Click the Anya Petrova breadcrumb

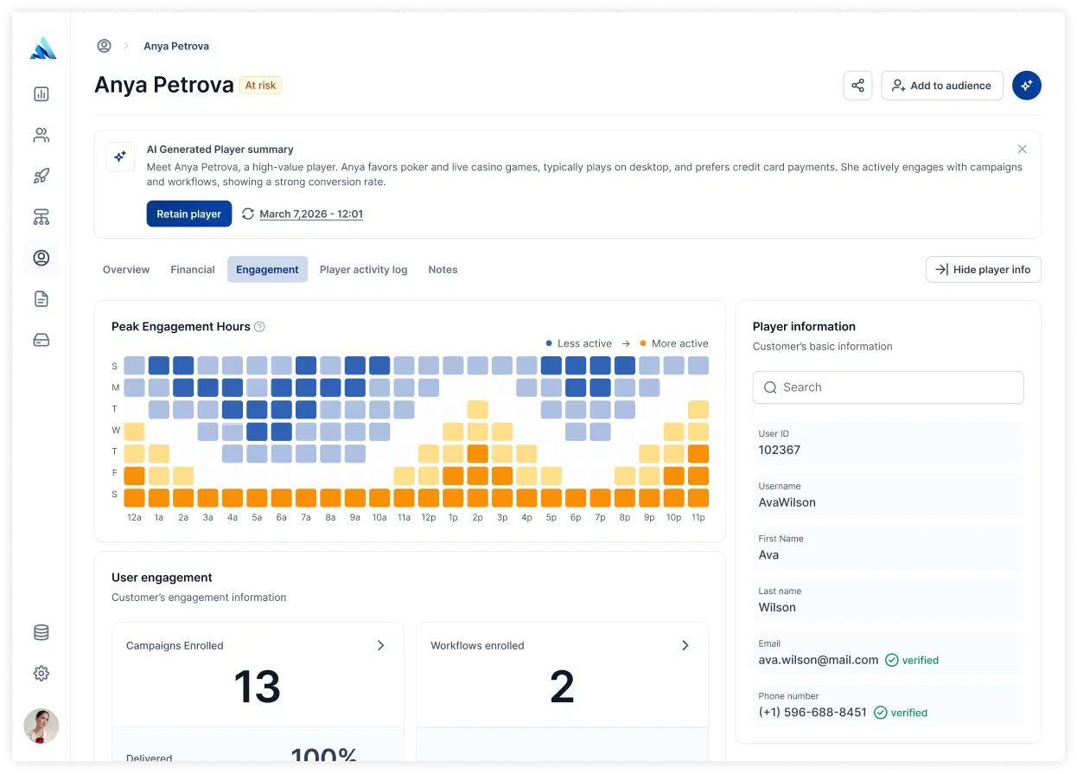(x=176, y=46)
